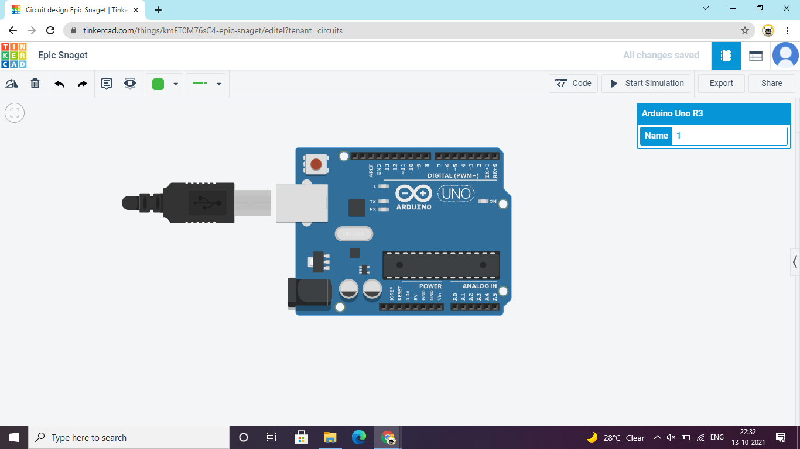Open weather widget showing 28°C Clear
The height and width of the screenshot is (449, 800).
pyautogui.click(x=616, y=437)
